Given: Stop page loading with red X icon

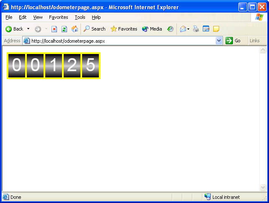Looking at the screenshot, I should tap(54, 29).
